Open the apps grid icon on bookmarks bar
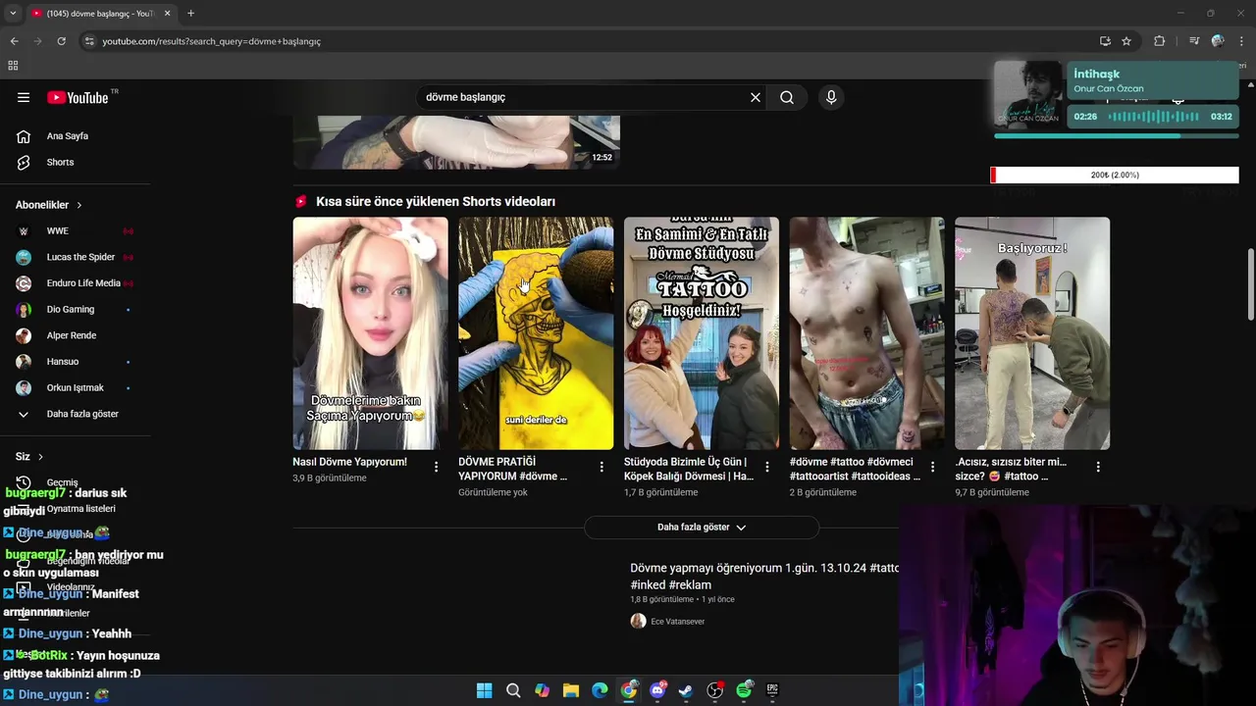 13,66
